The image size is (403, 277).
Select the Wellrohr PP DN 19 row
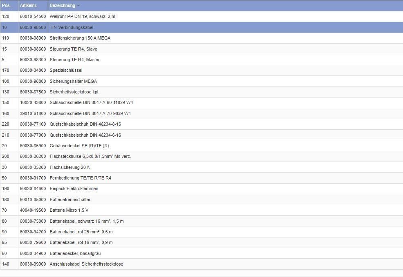82,16
